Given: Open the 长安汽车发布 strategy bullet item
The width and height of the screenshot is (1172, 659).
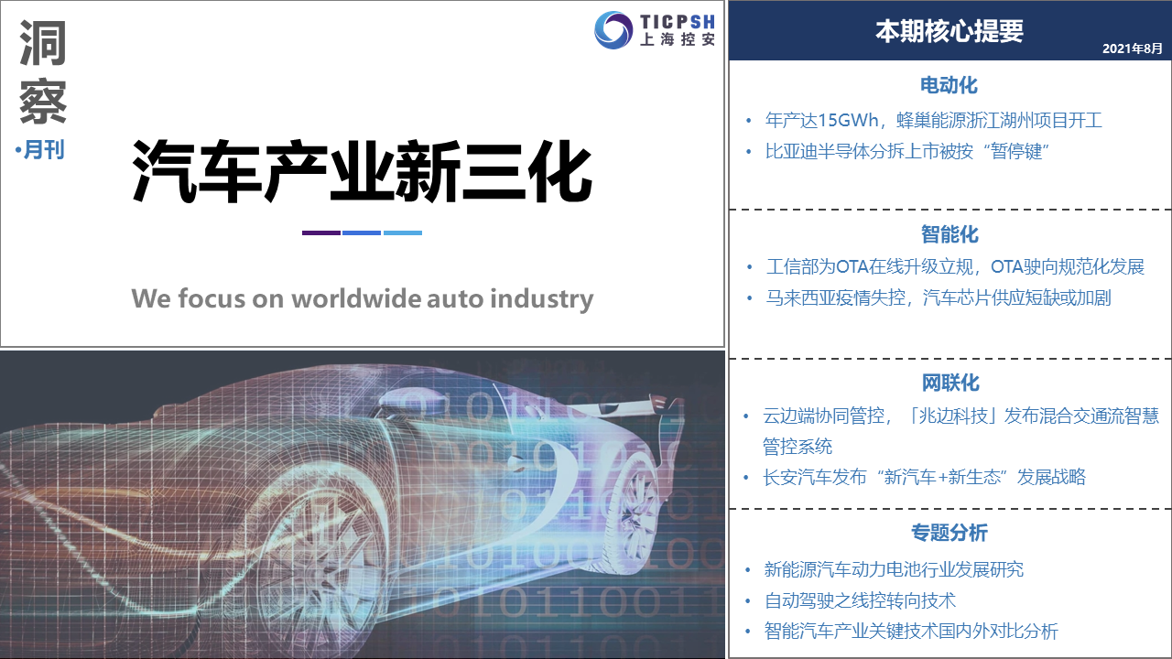Looking at the screenshot, I should pos(925,477).
